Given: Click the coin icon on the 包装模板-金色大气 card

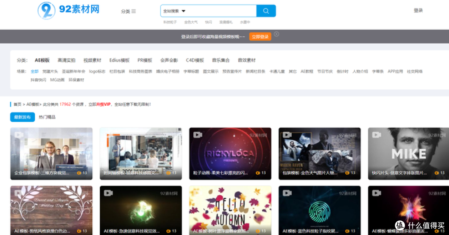Looking at the screenshot, I should 347,173.
